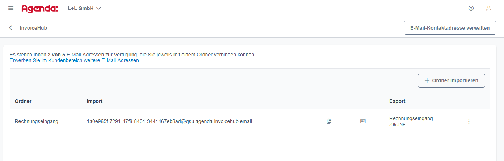
Task: Click the Import column header
Action: [94, 101]
